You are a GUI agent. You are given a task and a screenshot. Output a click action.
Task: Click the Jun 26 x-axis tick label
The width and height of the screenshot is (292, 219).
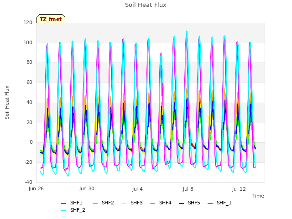(36, 189)
